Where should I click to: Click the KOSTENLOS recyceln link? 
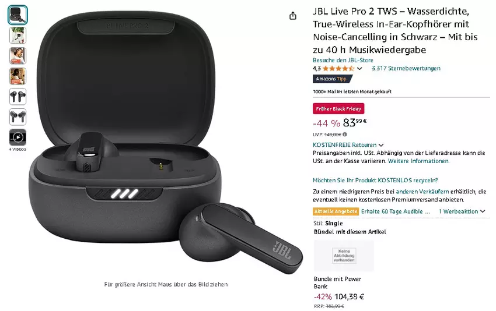[x=375, y=181]
